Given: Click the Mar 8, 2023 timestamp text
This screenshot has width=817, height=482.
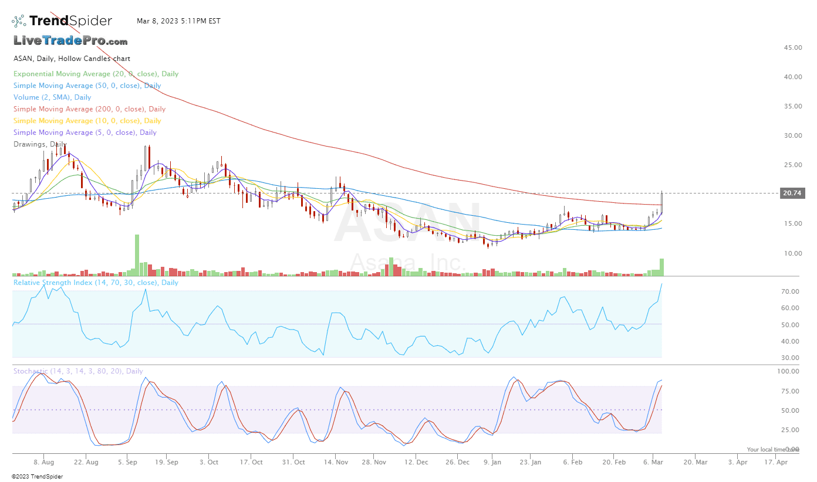Looking at the screenshot, I should pos(178,21).
